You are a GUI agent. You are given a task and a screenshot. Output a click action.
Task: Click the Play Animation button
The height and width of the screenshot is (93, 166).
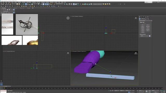141,91
